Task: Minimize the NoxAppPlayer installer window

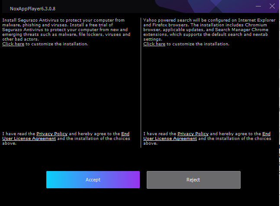Action: (x=258, y=6)
